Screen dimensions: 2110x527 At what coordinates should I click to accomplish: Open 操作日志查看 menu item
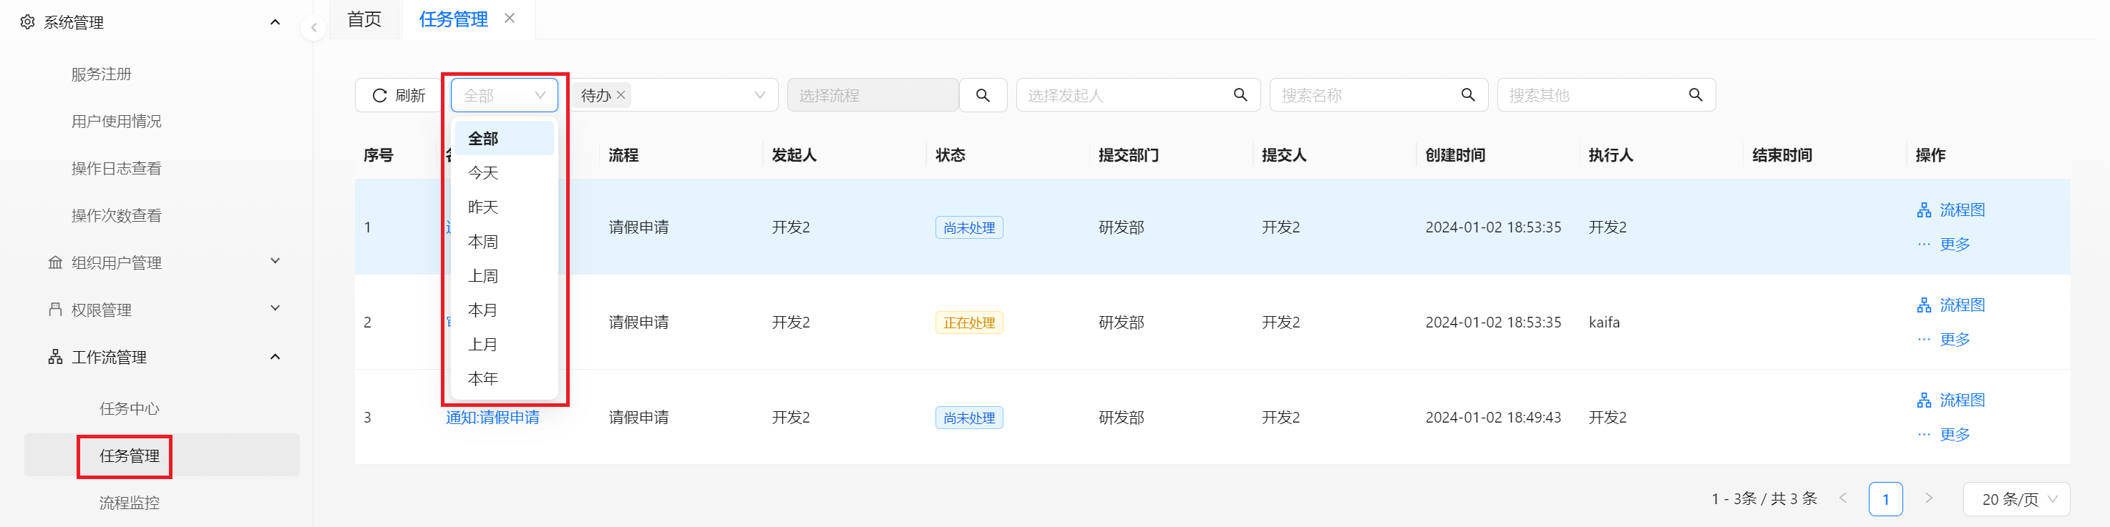[x=117, y=169]
